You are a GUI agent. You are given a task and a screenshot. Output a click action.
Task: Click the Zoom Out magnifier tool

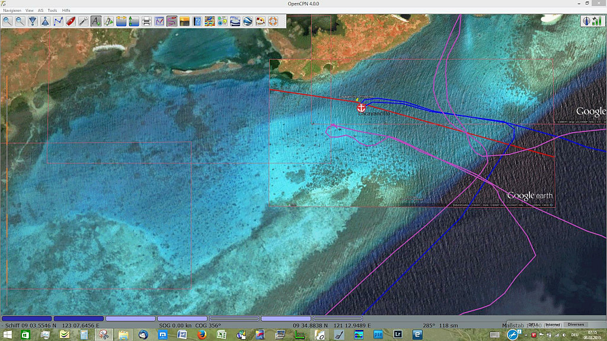tap(20, 21)
